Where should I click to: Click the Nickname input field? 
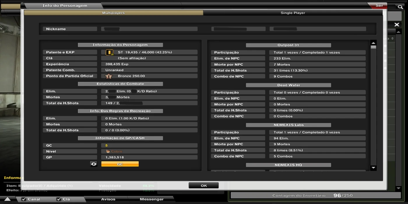tap(149, 29)
